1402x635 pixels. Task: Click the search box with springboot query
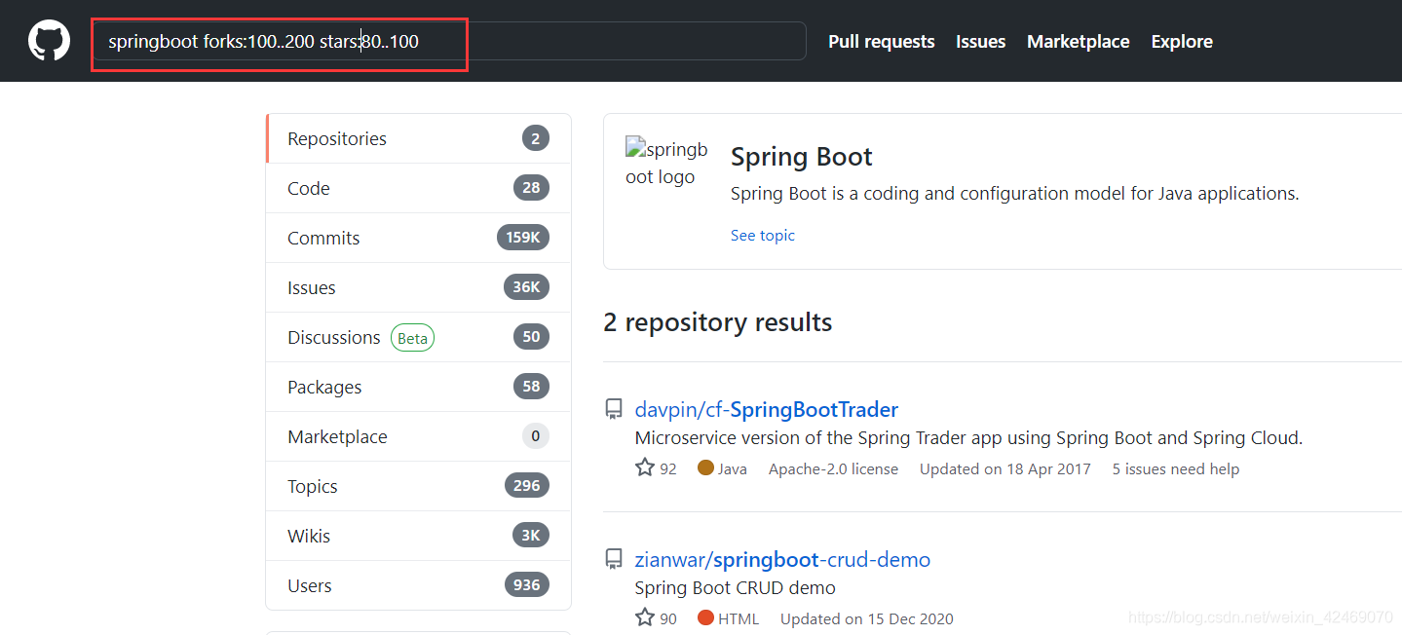click(449, 41)
